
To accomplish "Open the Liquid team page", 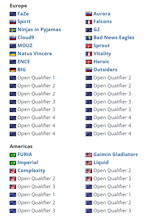I will [x=101, y=163].
